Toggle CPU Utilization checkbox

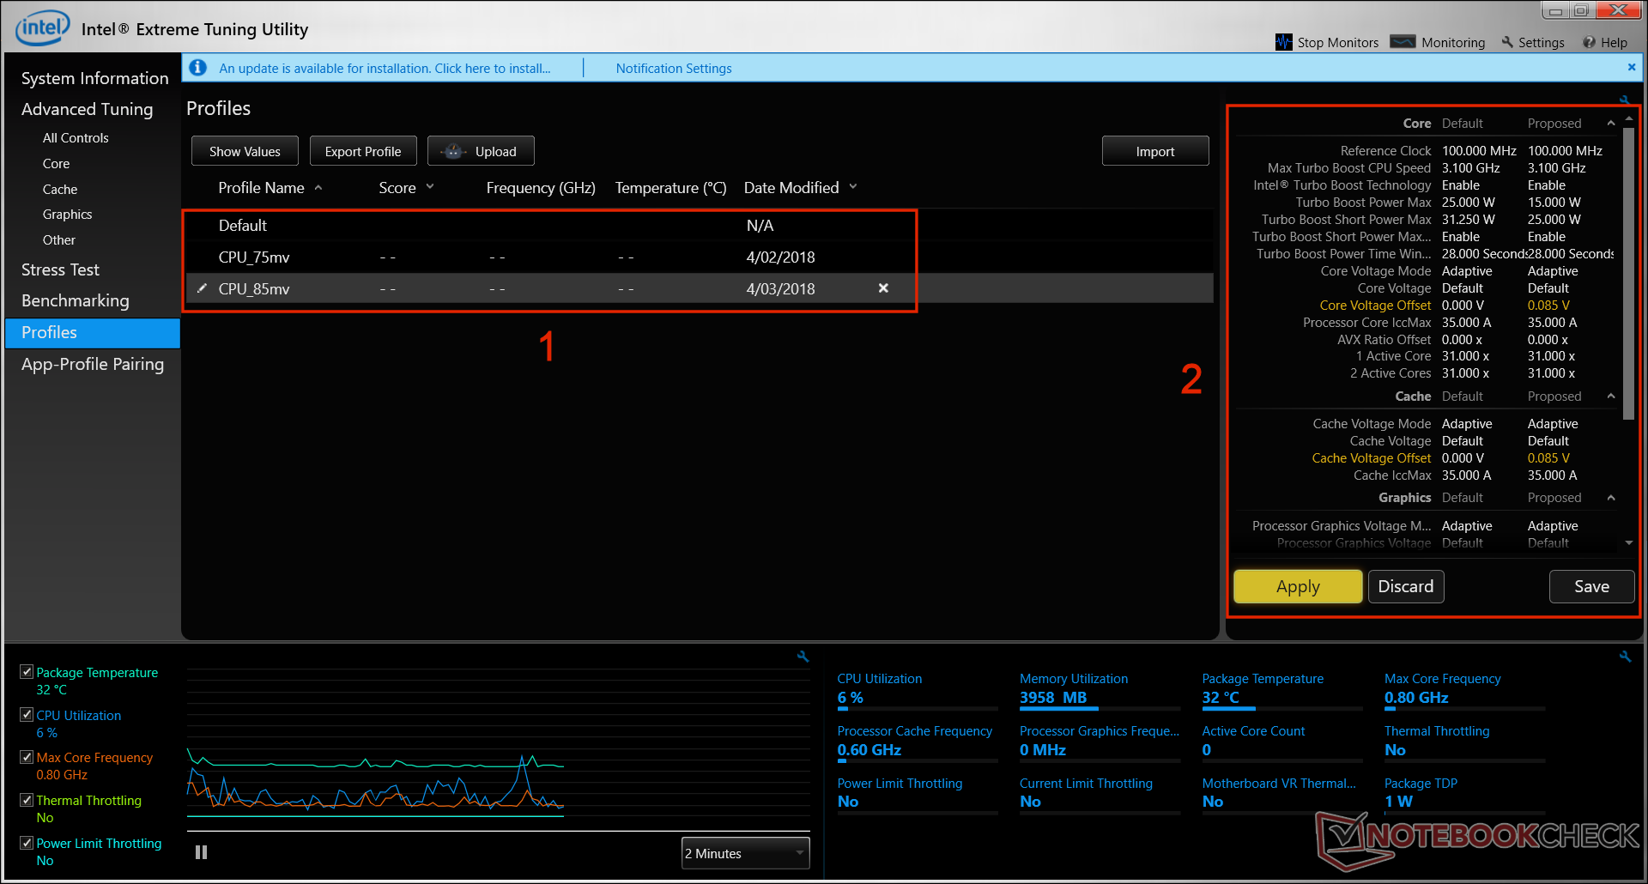click(27, 715)
